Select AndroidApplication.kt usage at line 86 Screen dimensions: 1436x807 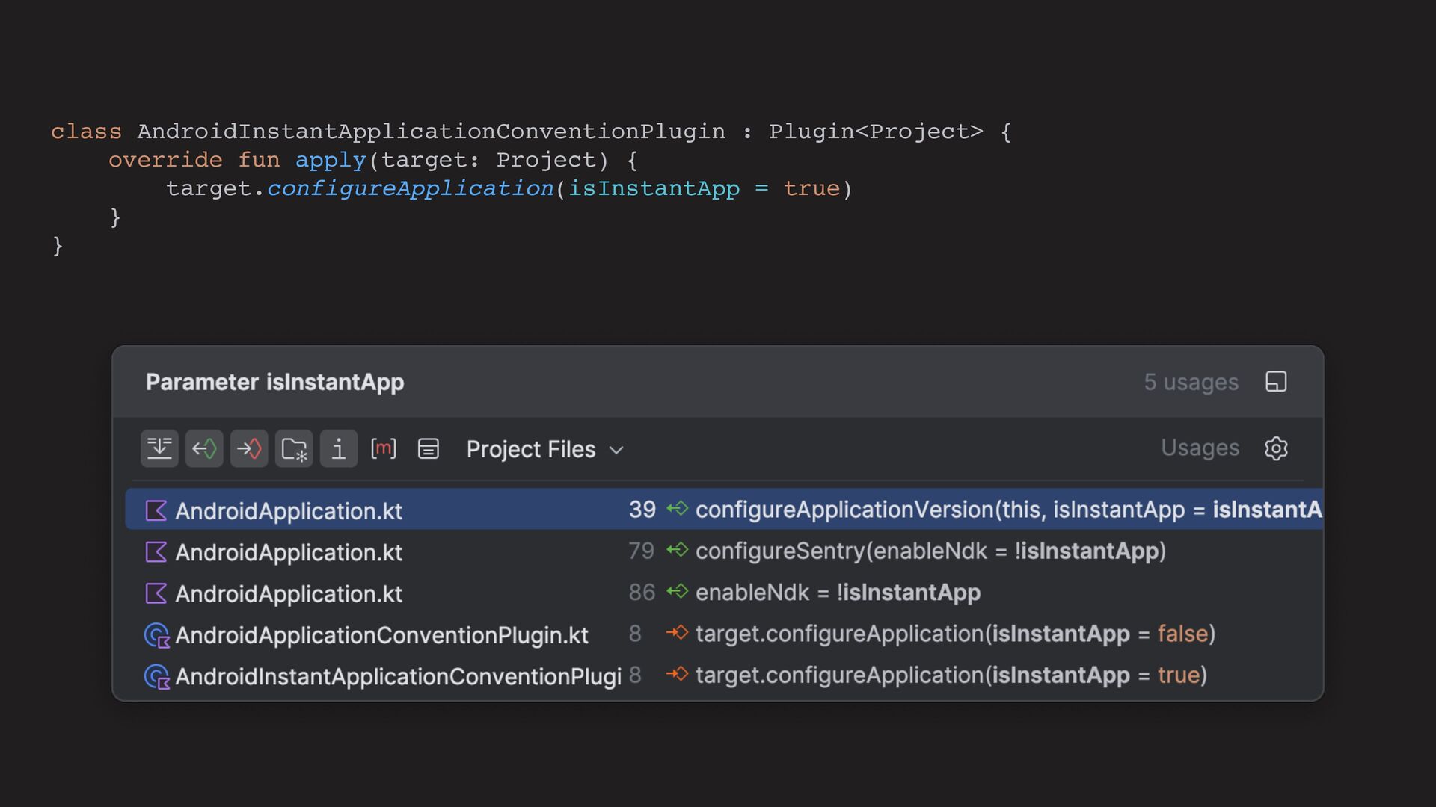tap(724, 593)
